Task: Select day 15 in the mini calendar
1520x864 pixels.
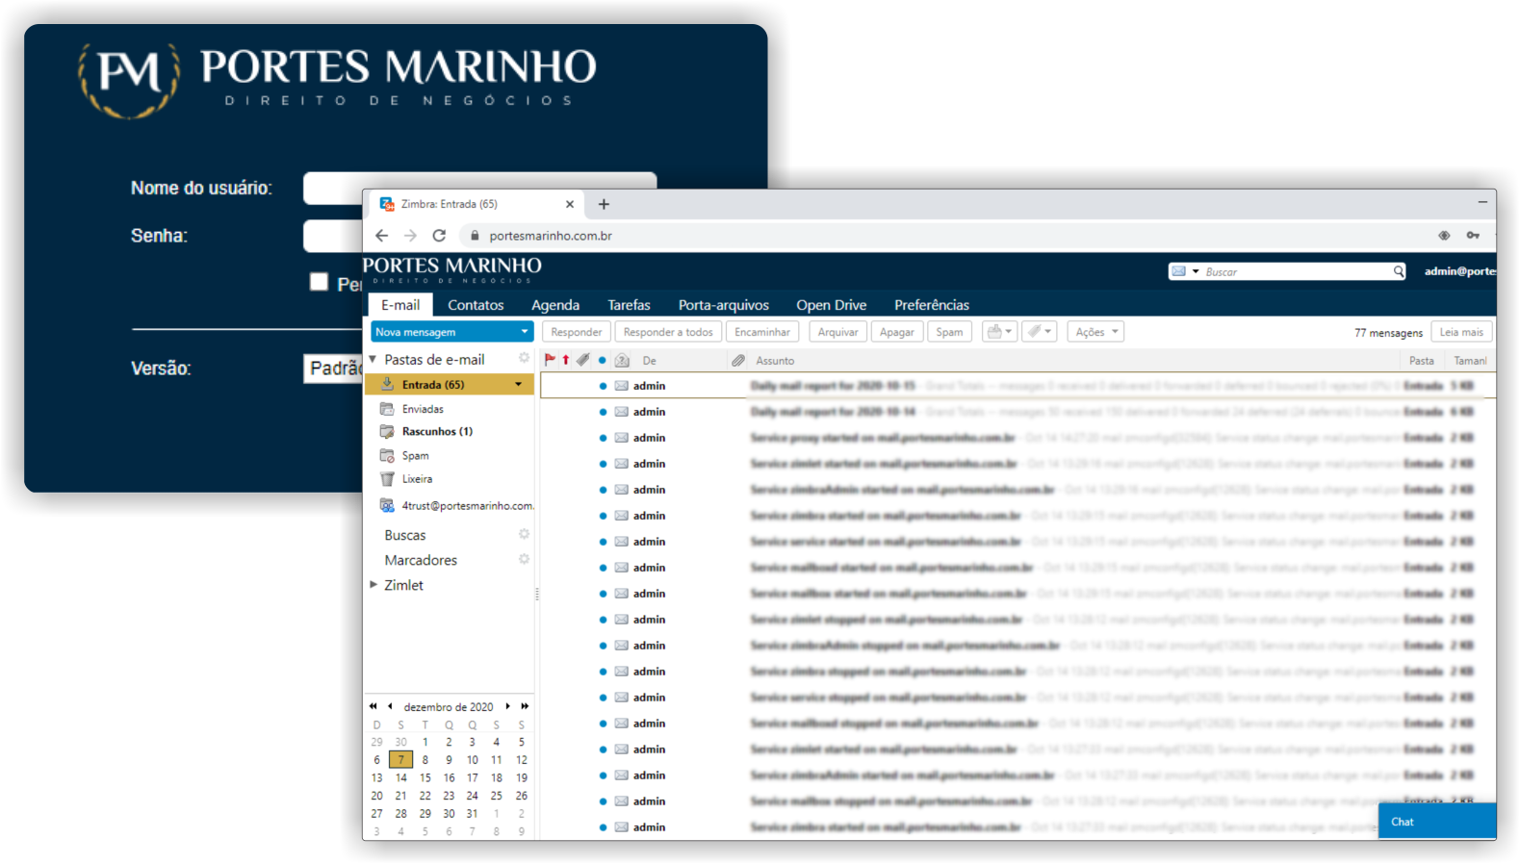Action: coord(425,778)
